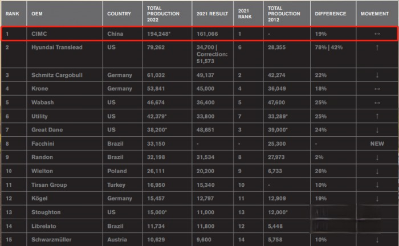Select the Wabash OEM name
Image resolution: width=399 pixels, height=246 pixels.
point(43,102)
